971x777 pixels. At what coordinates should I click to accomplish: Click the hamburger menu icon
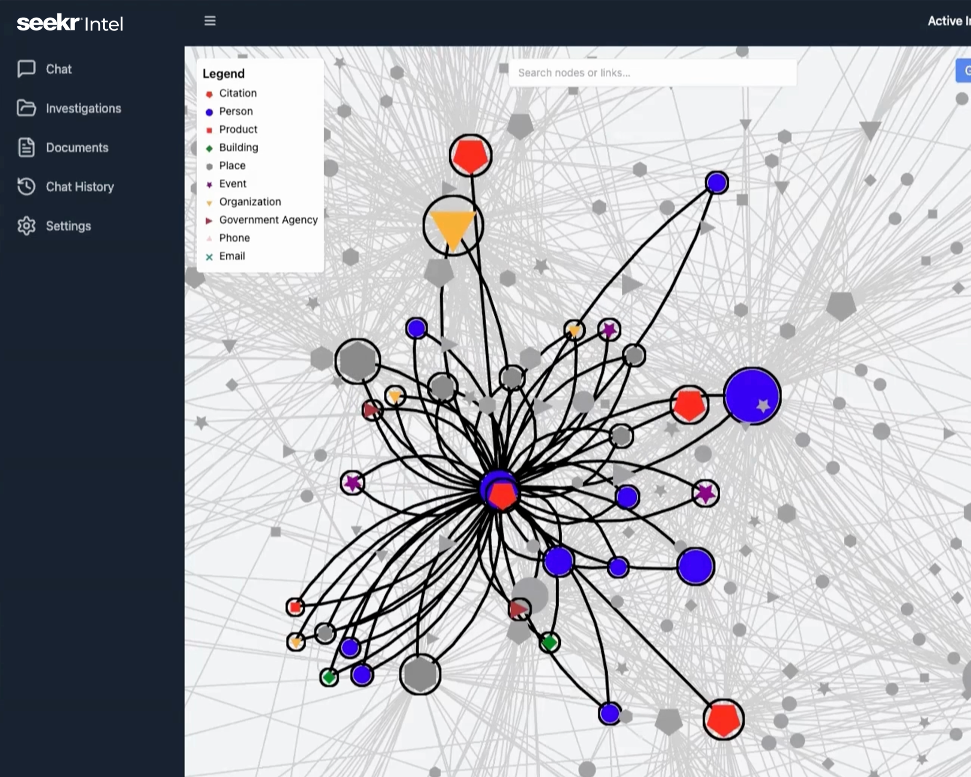pyautogui.click(x=210, y=21)
